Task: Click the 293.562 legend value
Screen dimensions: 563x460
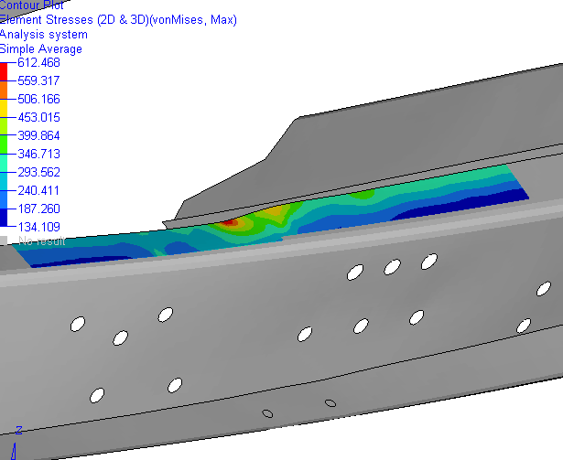Action: click(38, 172)
